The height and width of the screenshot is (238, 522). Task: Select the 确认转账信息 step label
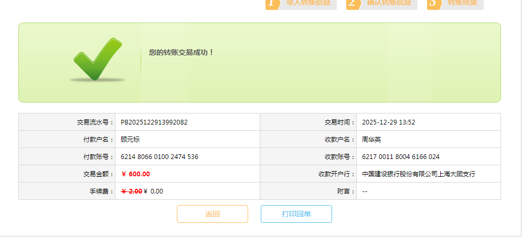click(x=389, y=4)
